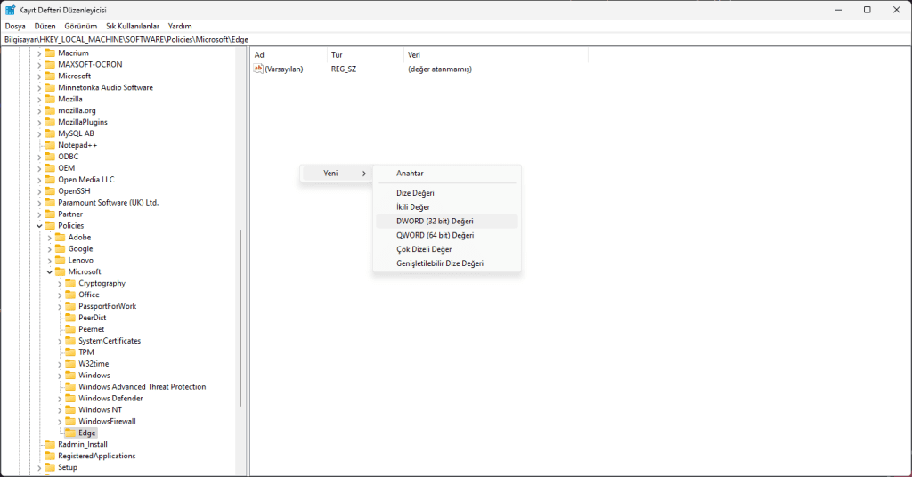Expand the Cryptography key

point(60,283)
